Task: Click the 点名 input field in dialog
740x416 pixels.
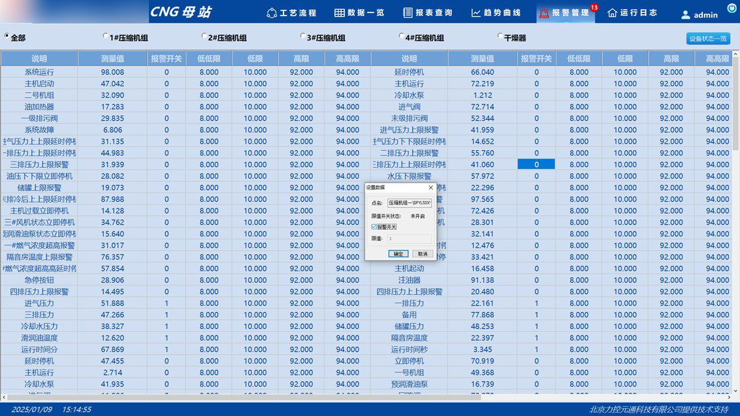Action: [x=410, y=203]
